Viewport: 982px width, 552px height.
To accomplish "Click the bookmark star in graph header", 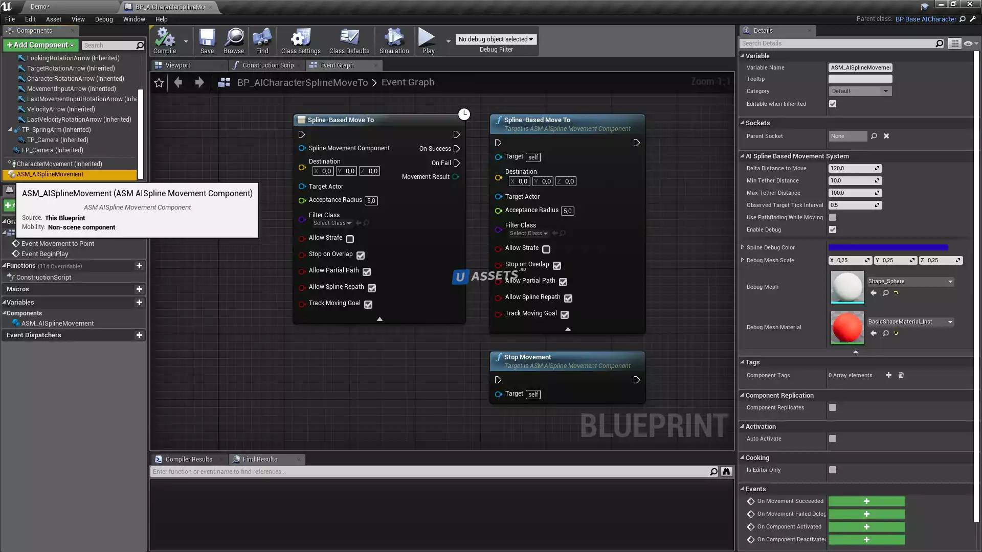I will click(159, 83).
